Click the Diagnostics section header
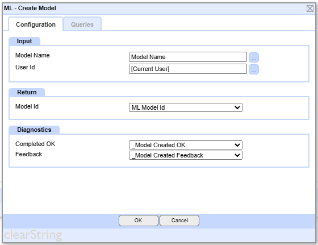The image size is (318, 245). coord(34,130)
